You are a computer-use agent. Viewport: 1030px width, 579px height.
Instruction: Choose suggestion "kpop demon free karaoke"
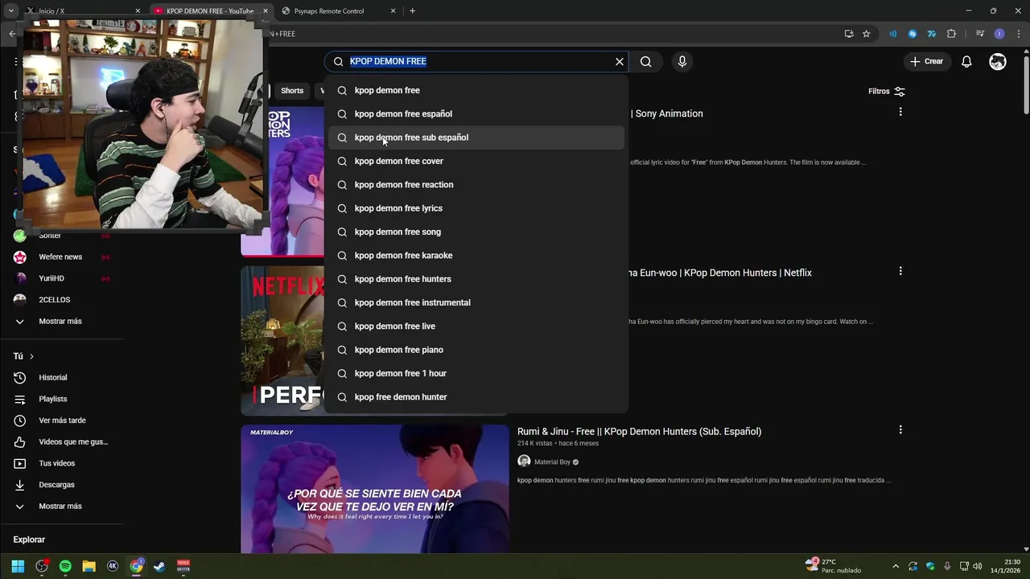[x=476, y=255]
